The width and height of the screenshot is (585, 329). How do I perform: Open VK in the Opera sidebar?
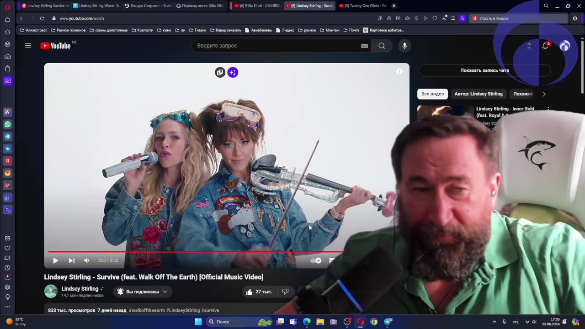click(x=7, y=149)
